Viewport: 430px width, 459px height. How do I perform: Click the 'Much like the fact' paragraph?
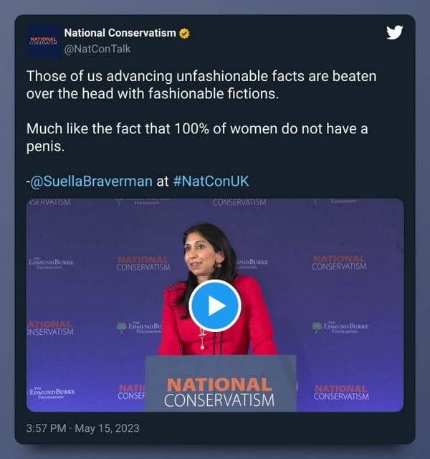(x=197, y=137)
